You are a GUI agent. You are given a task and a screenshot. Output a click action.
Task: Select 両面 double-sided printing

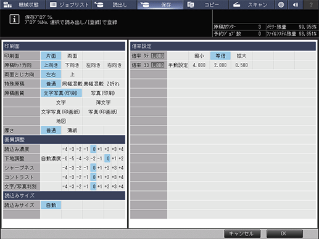click(x=72, y=56)
